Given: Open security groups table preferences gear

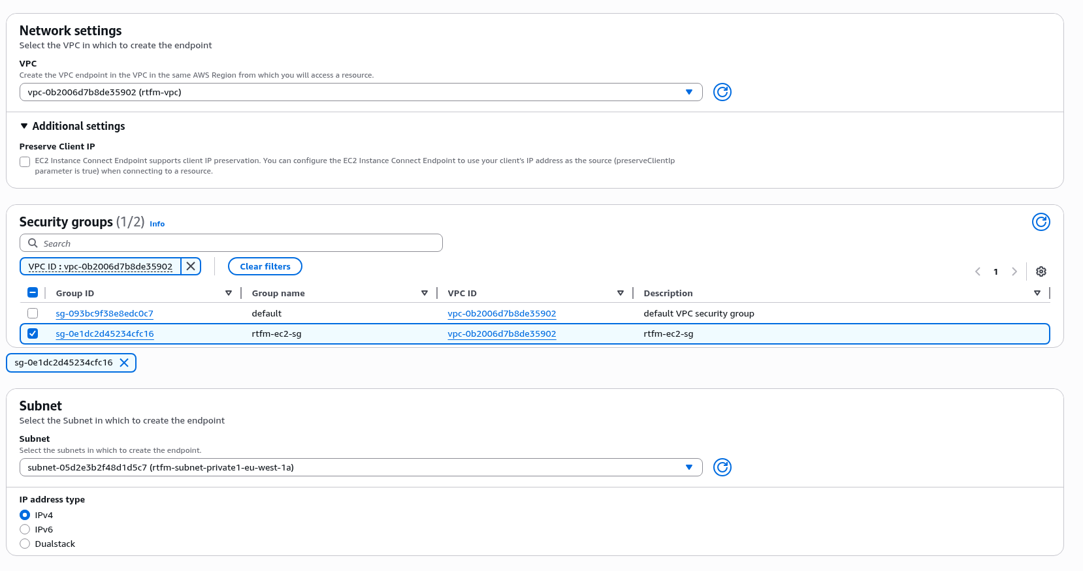Looking at the screenshot, I should (x=1041, y=271).
